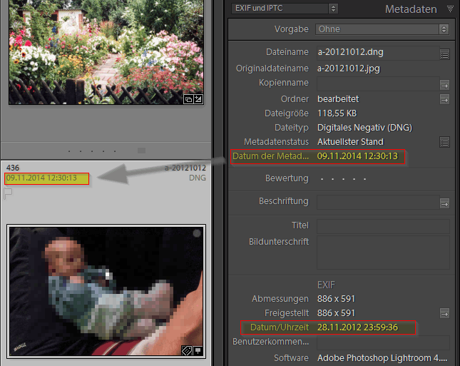Click the arrow button beside Beschriftung
Screen dimensions: 460x366
(x=444, y=203)
